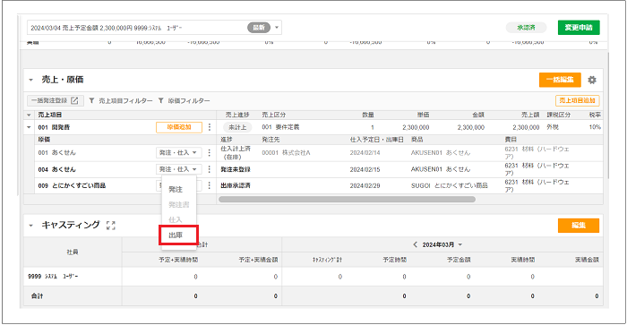Collapse all rows via 売上項目 header arrow

point(29,115)
